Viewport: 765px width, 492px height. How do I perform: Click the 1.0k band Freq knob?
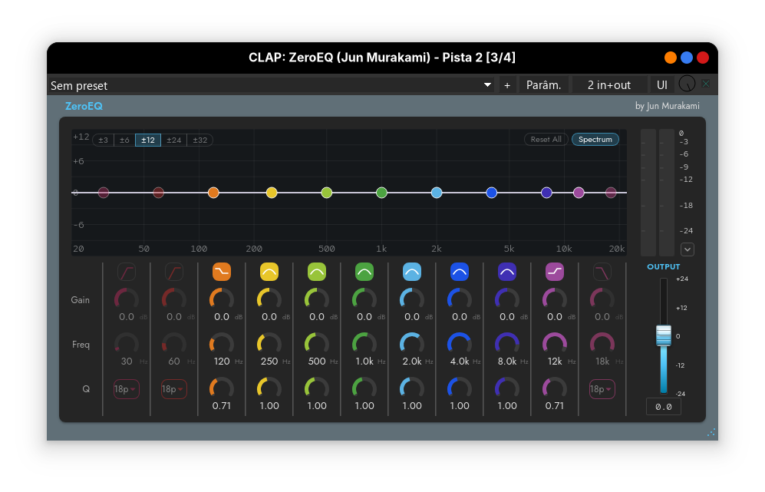pyautogui.click(x=364, y=344)
